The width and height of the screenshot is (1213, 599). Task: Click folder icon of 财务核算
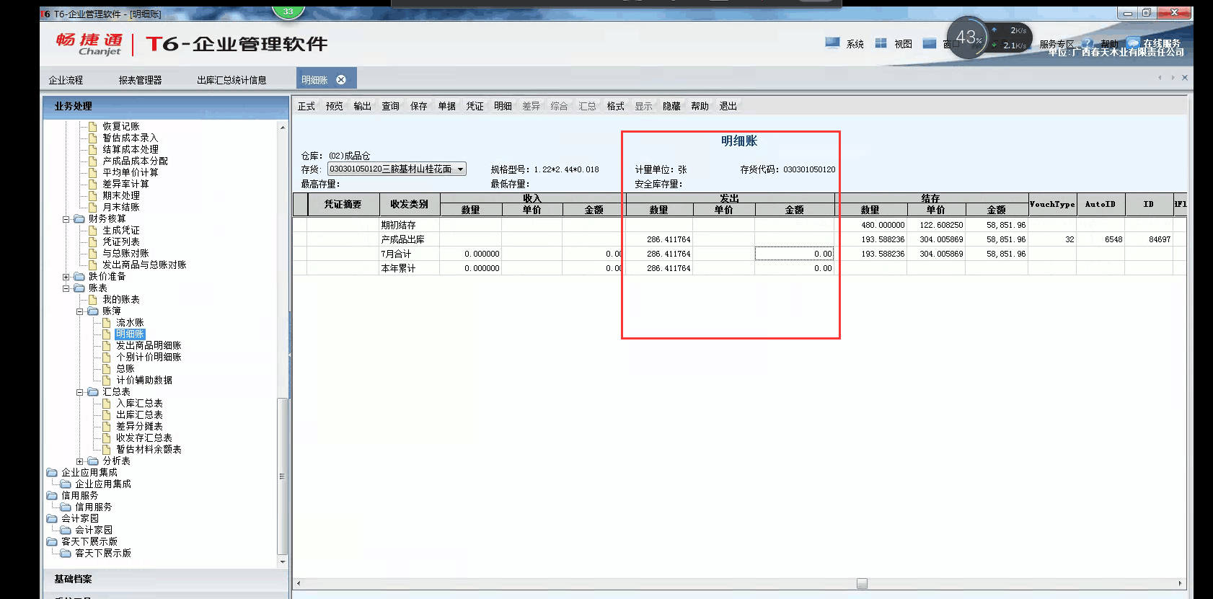[x=79, y=218]
